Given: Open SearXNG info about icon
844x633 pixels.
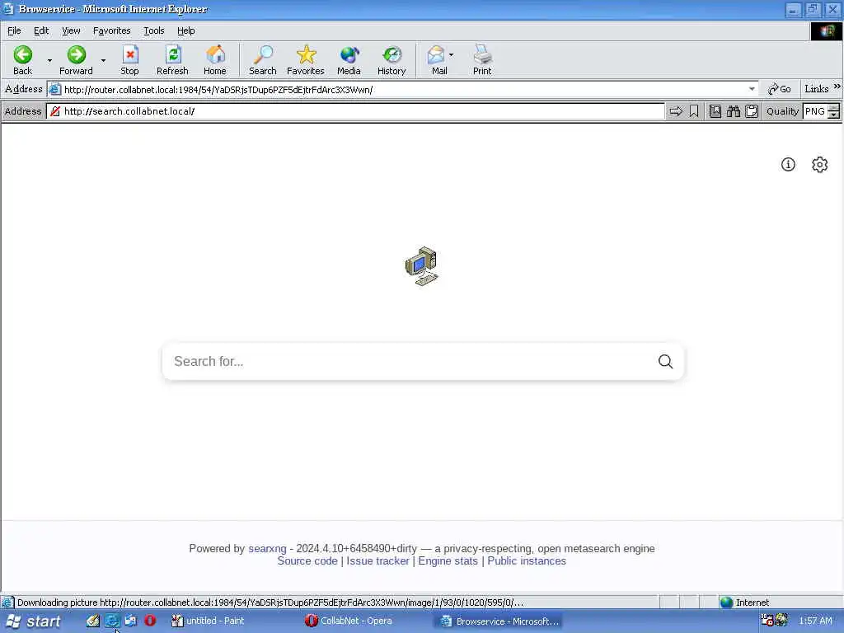Looking at the screenshot, I should coord(788,165).
